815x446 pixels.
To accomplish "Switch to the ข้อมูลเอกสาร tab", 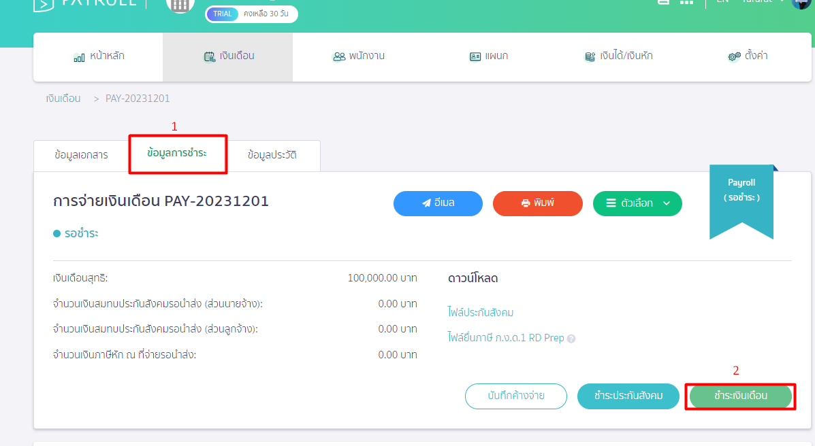I will (80, 155).
